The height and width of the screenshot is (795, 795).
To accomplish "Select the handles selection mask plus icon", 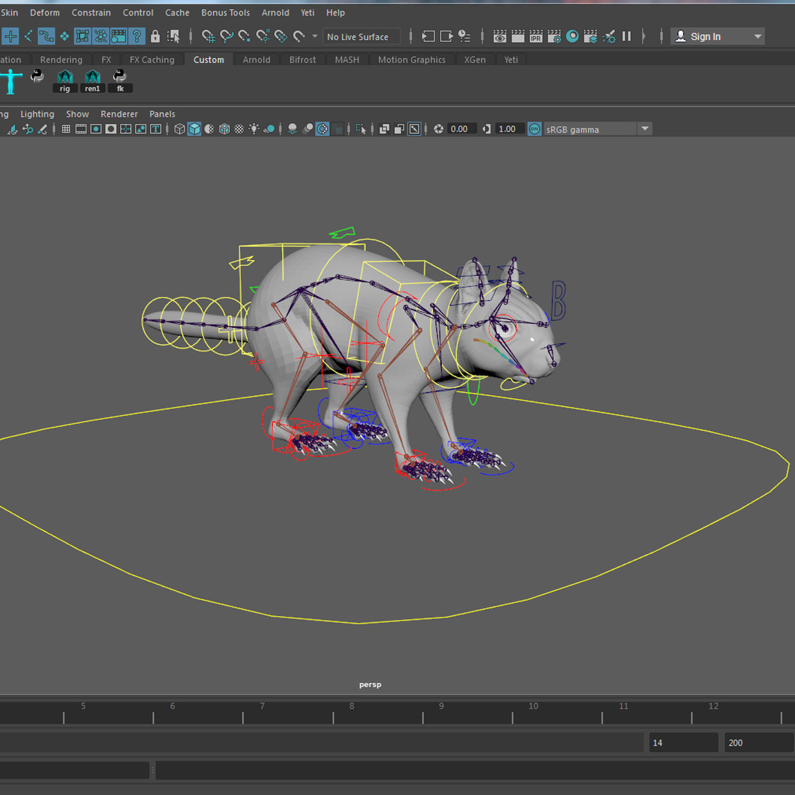I will coord(10,36).
